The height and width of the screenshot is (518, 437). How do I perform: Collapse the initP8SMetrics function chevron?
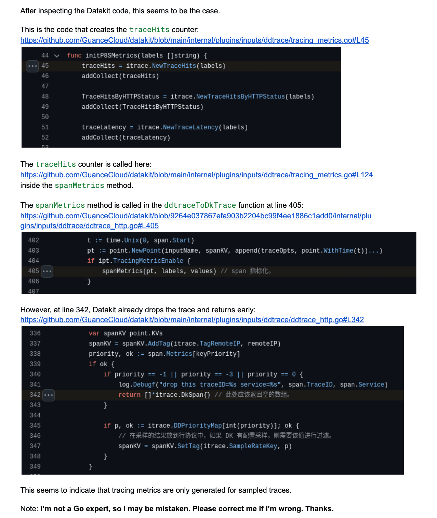pyautogui.click(x=57, y=56)
